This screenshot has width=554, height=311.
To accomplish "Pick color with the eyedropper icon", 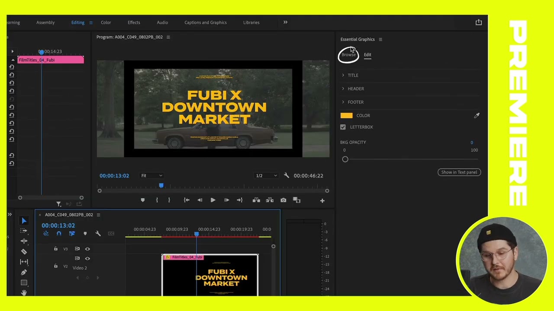I will point(477,115).
